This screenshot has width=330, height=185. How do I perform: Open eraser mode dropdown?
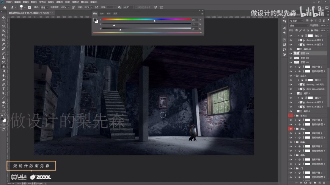(44, 7)
